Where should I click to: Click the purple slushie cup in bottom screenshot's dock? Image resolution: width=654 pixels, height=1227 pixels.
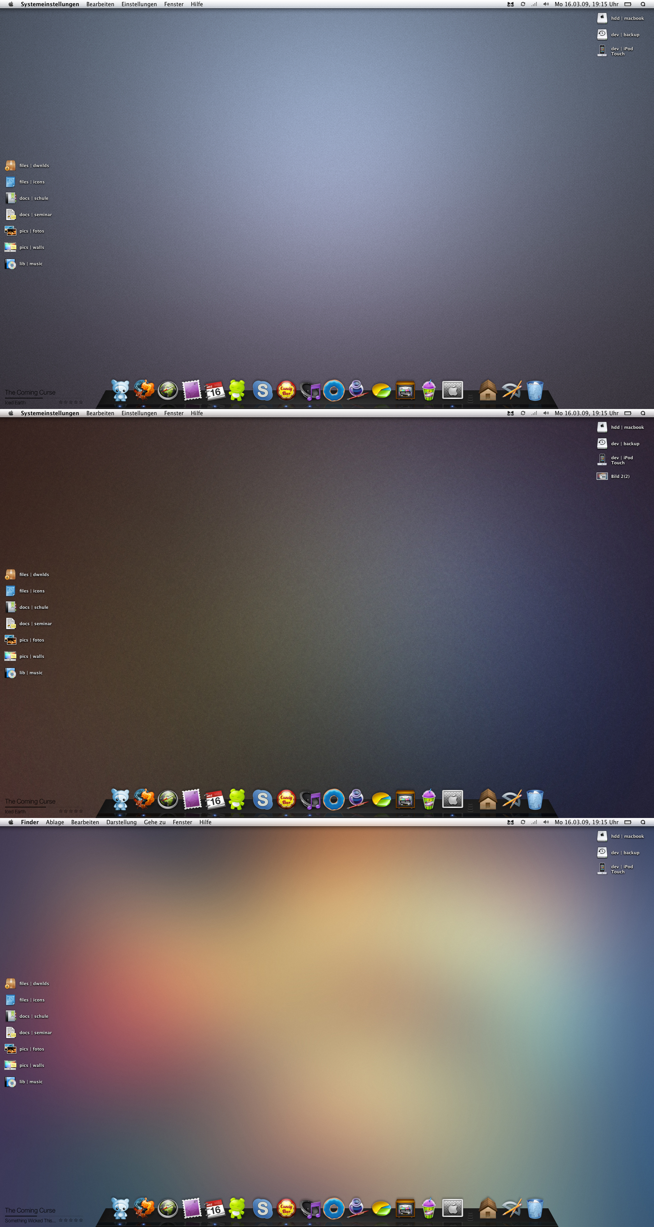[x=428, y=1208]
